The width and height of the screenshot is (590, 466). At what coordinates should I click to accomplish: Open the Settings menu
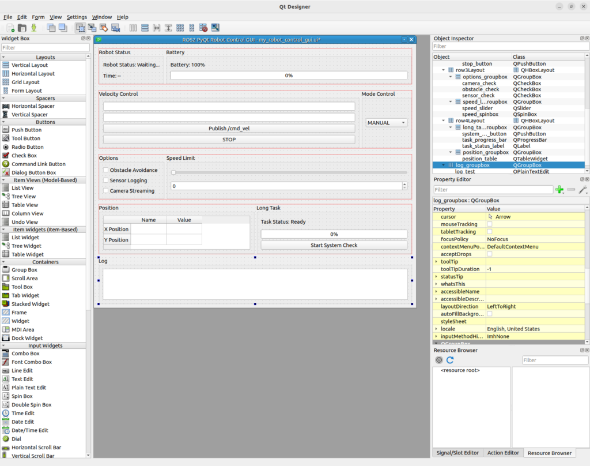(77, 17)
